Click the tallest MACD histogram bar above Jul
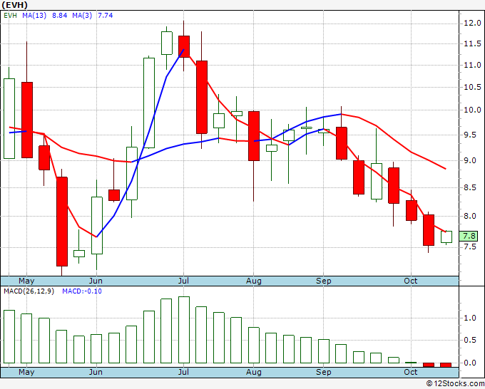Image resolution: width=485 pixels, height=389 pixels. [184, 330]
